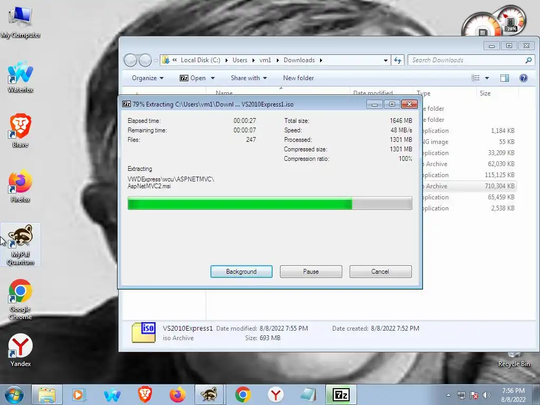Viewport: 540px width, 405px height.
Task: Click the Search Downloads field
Action: (471, 60)
